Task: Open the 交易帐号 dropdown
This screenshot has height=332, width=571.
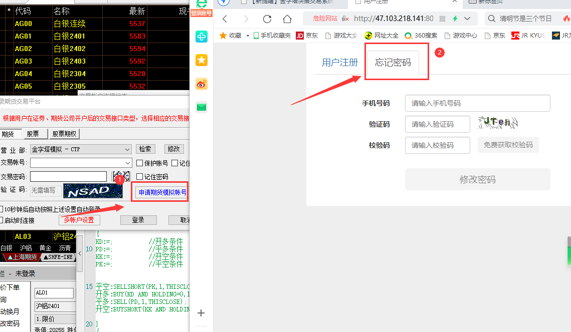Action: [x=81, y=163]
